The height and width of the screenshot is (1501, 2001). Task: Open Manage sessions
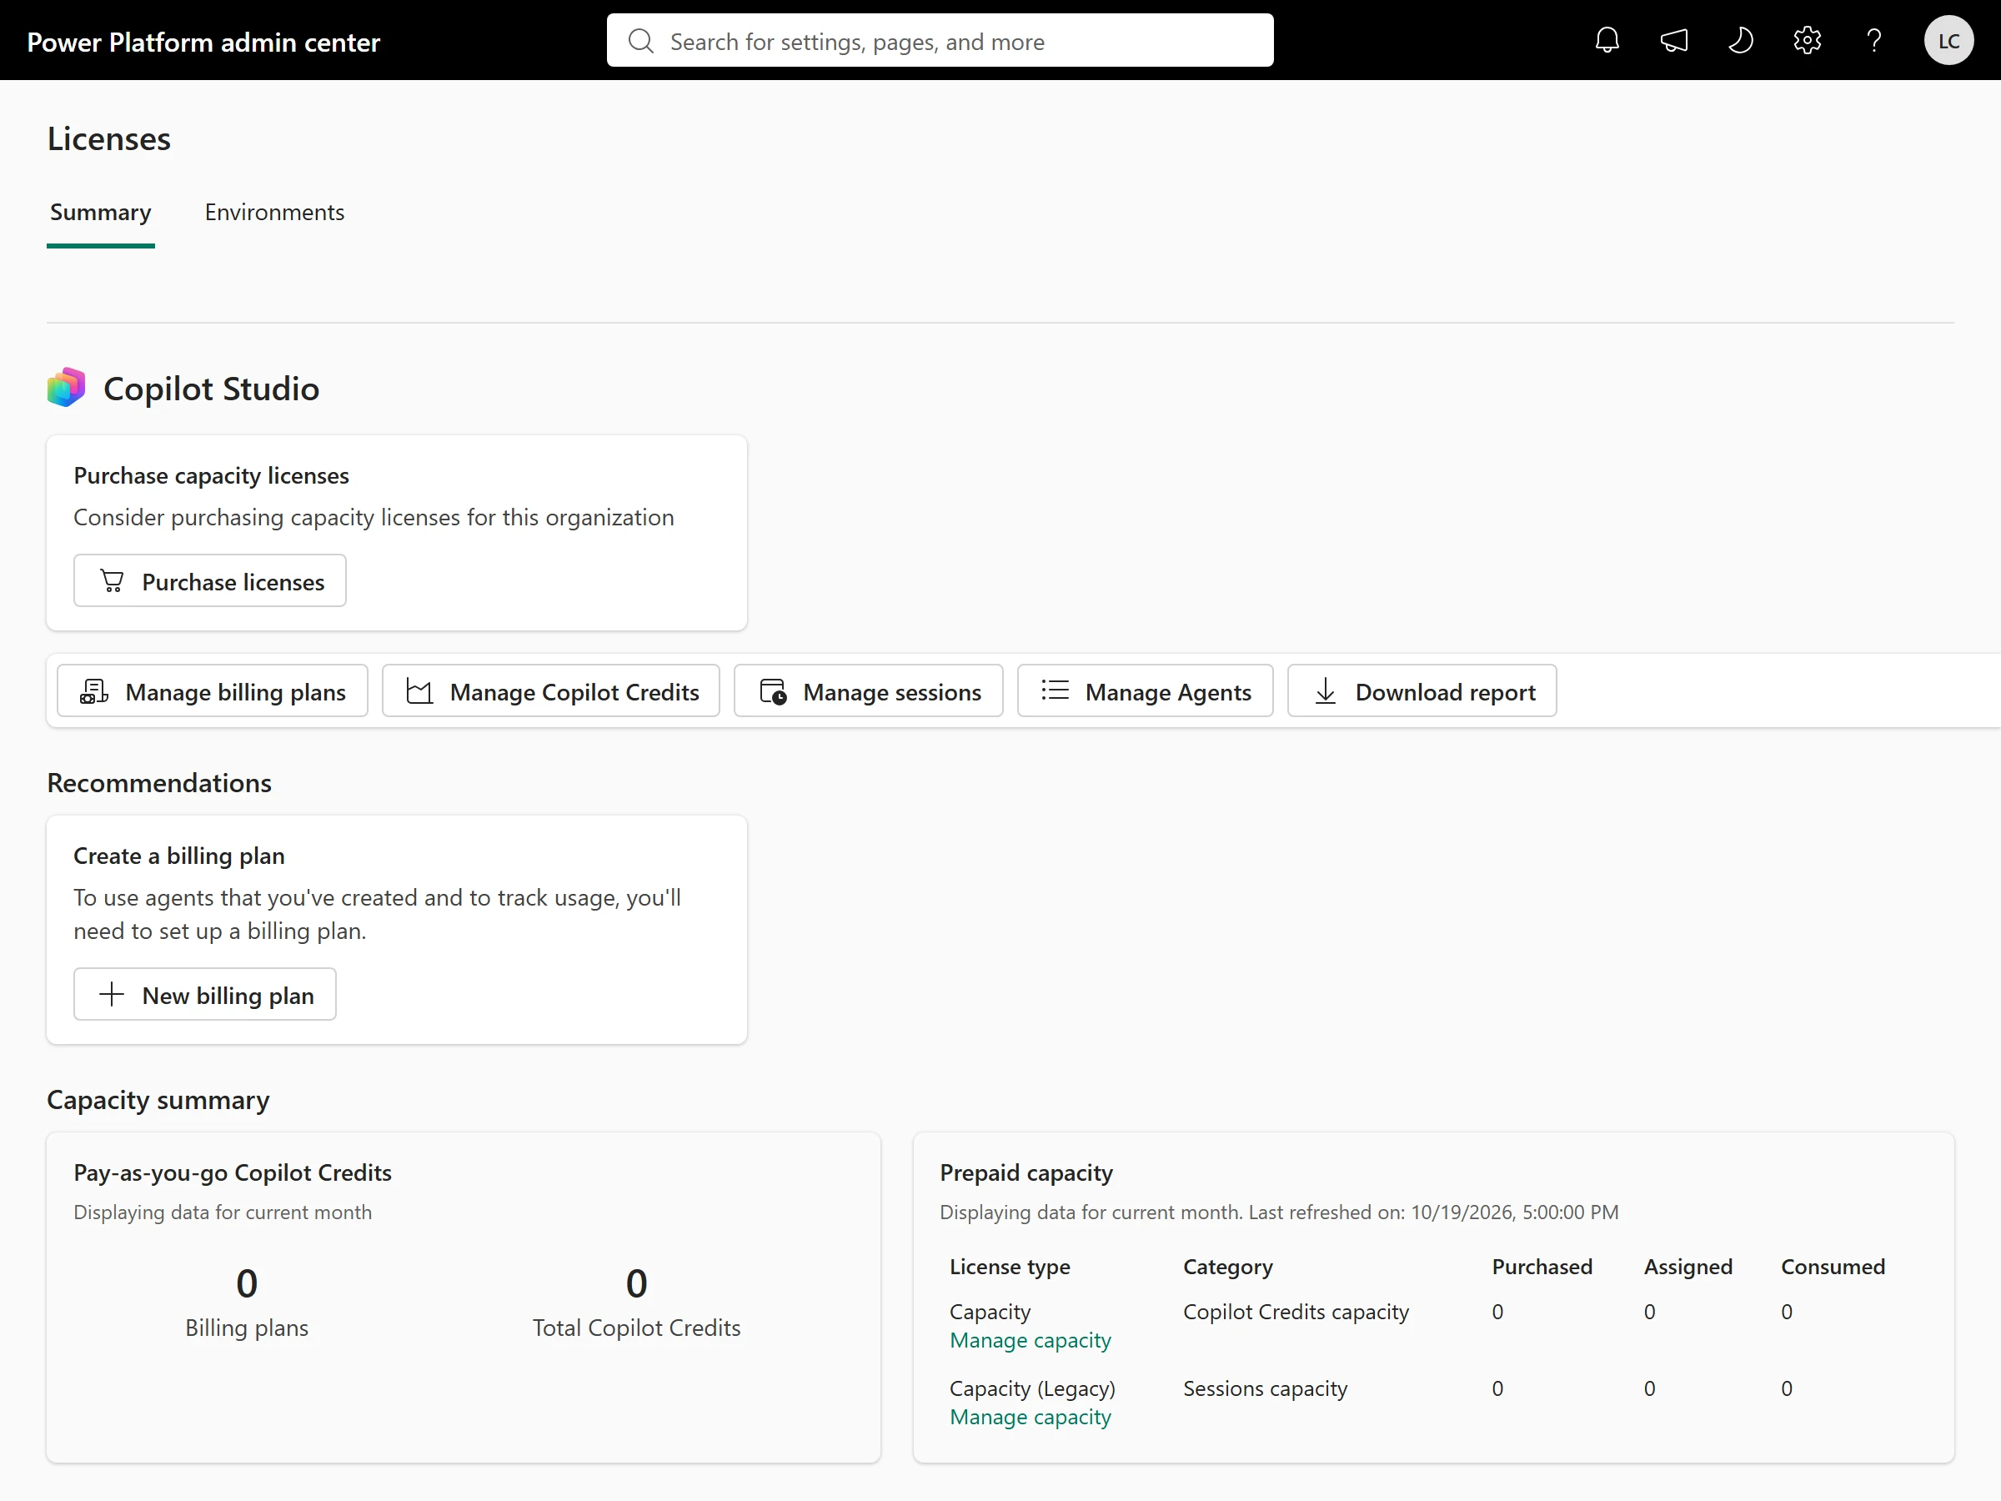click(869, 691)
